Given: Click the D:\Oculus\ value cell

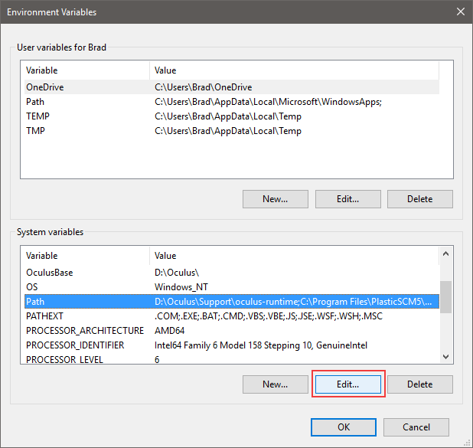Looking at the screenshot, I should coord(177,273).
